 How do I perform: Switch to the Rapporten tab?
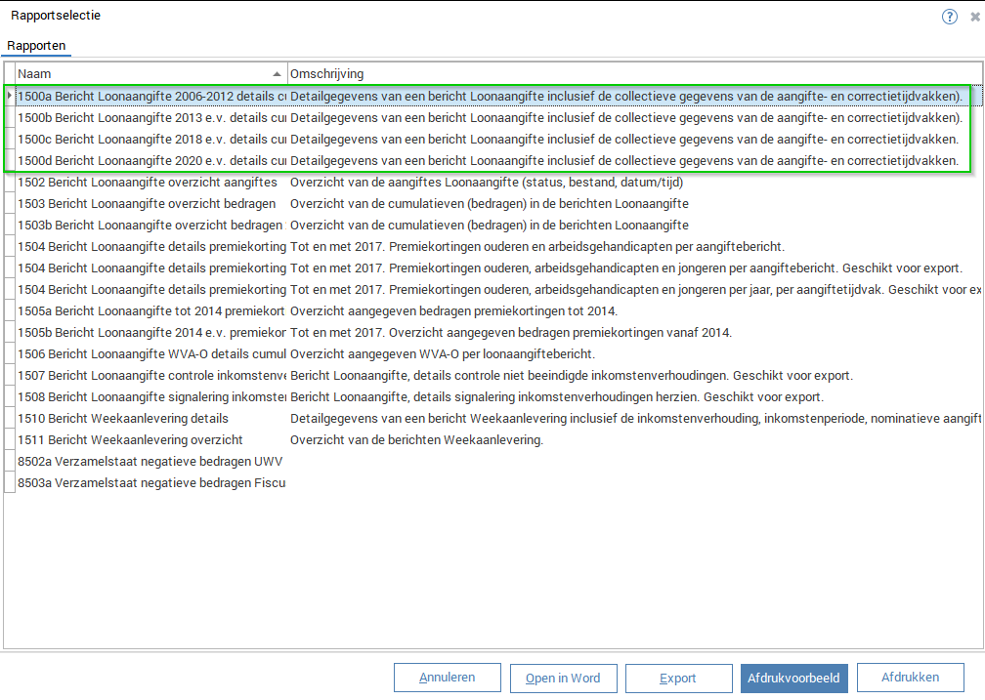[x=36, y=46]
